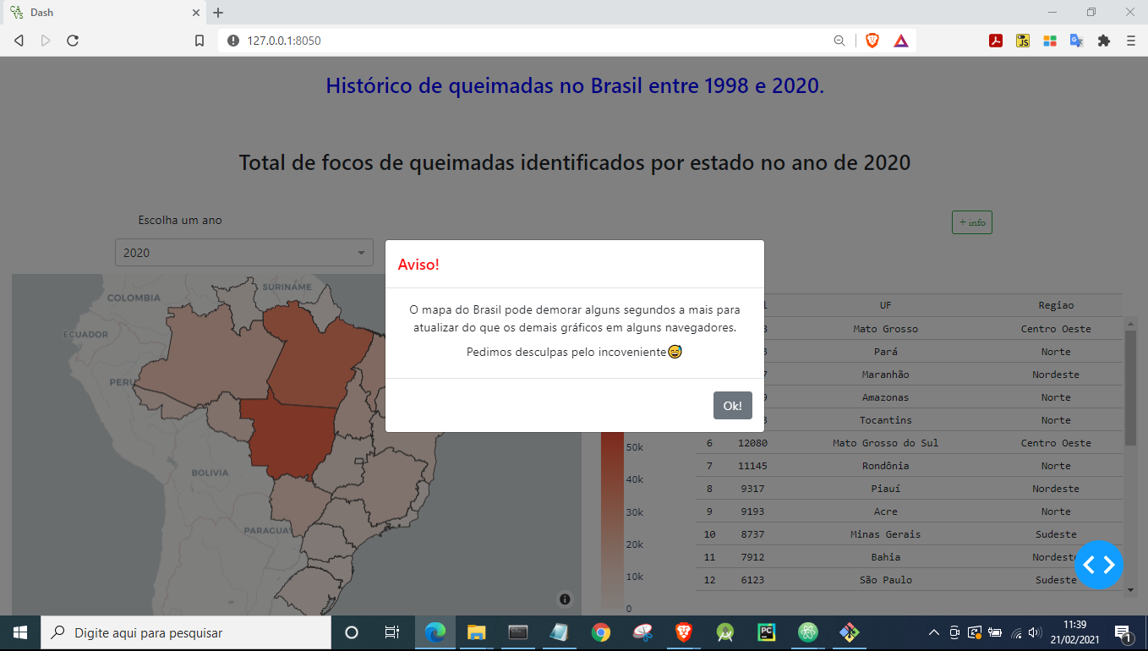
Task: Click the São Paulo table cell
Action: [x=885, y=579]
